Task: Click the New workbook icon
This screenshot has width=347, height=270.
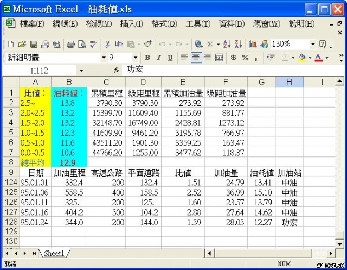Action: point(10,45)
